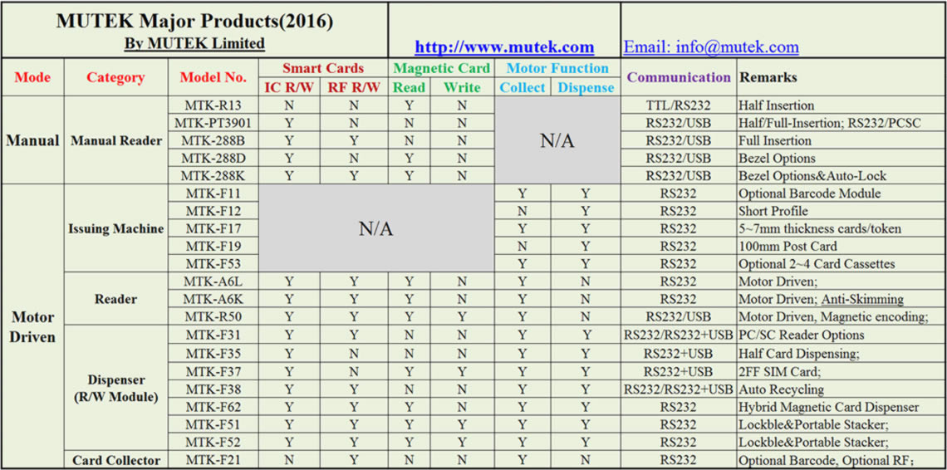
Task: Click model cell MTK-F12
Action: tap(213, 212)
